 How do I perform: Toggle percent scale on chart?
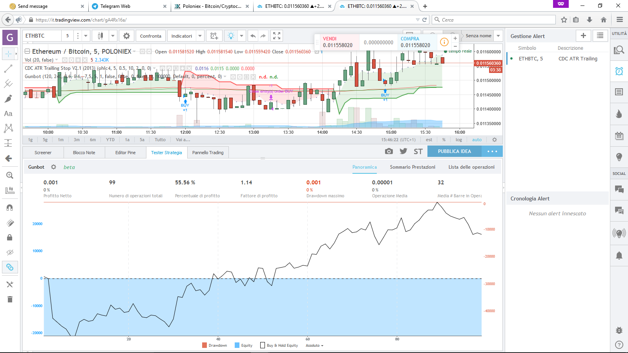coord(444,140)
